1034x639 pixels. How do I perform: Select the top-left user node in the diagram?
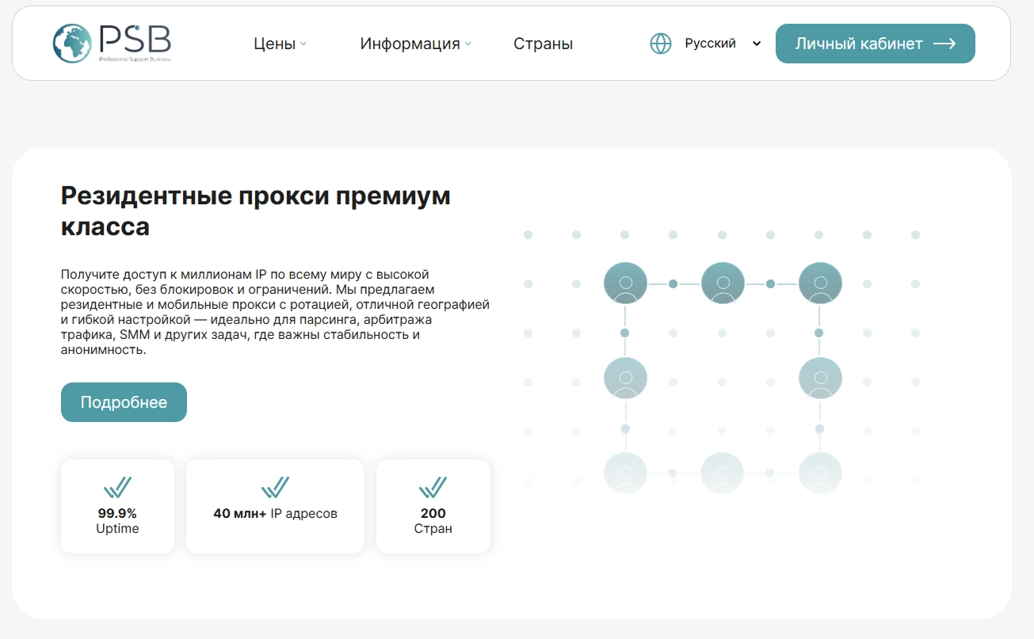(x=625, y=282)
